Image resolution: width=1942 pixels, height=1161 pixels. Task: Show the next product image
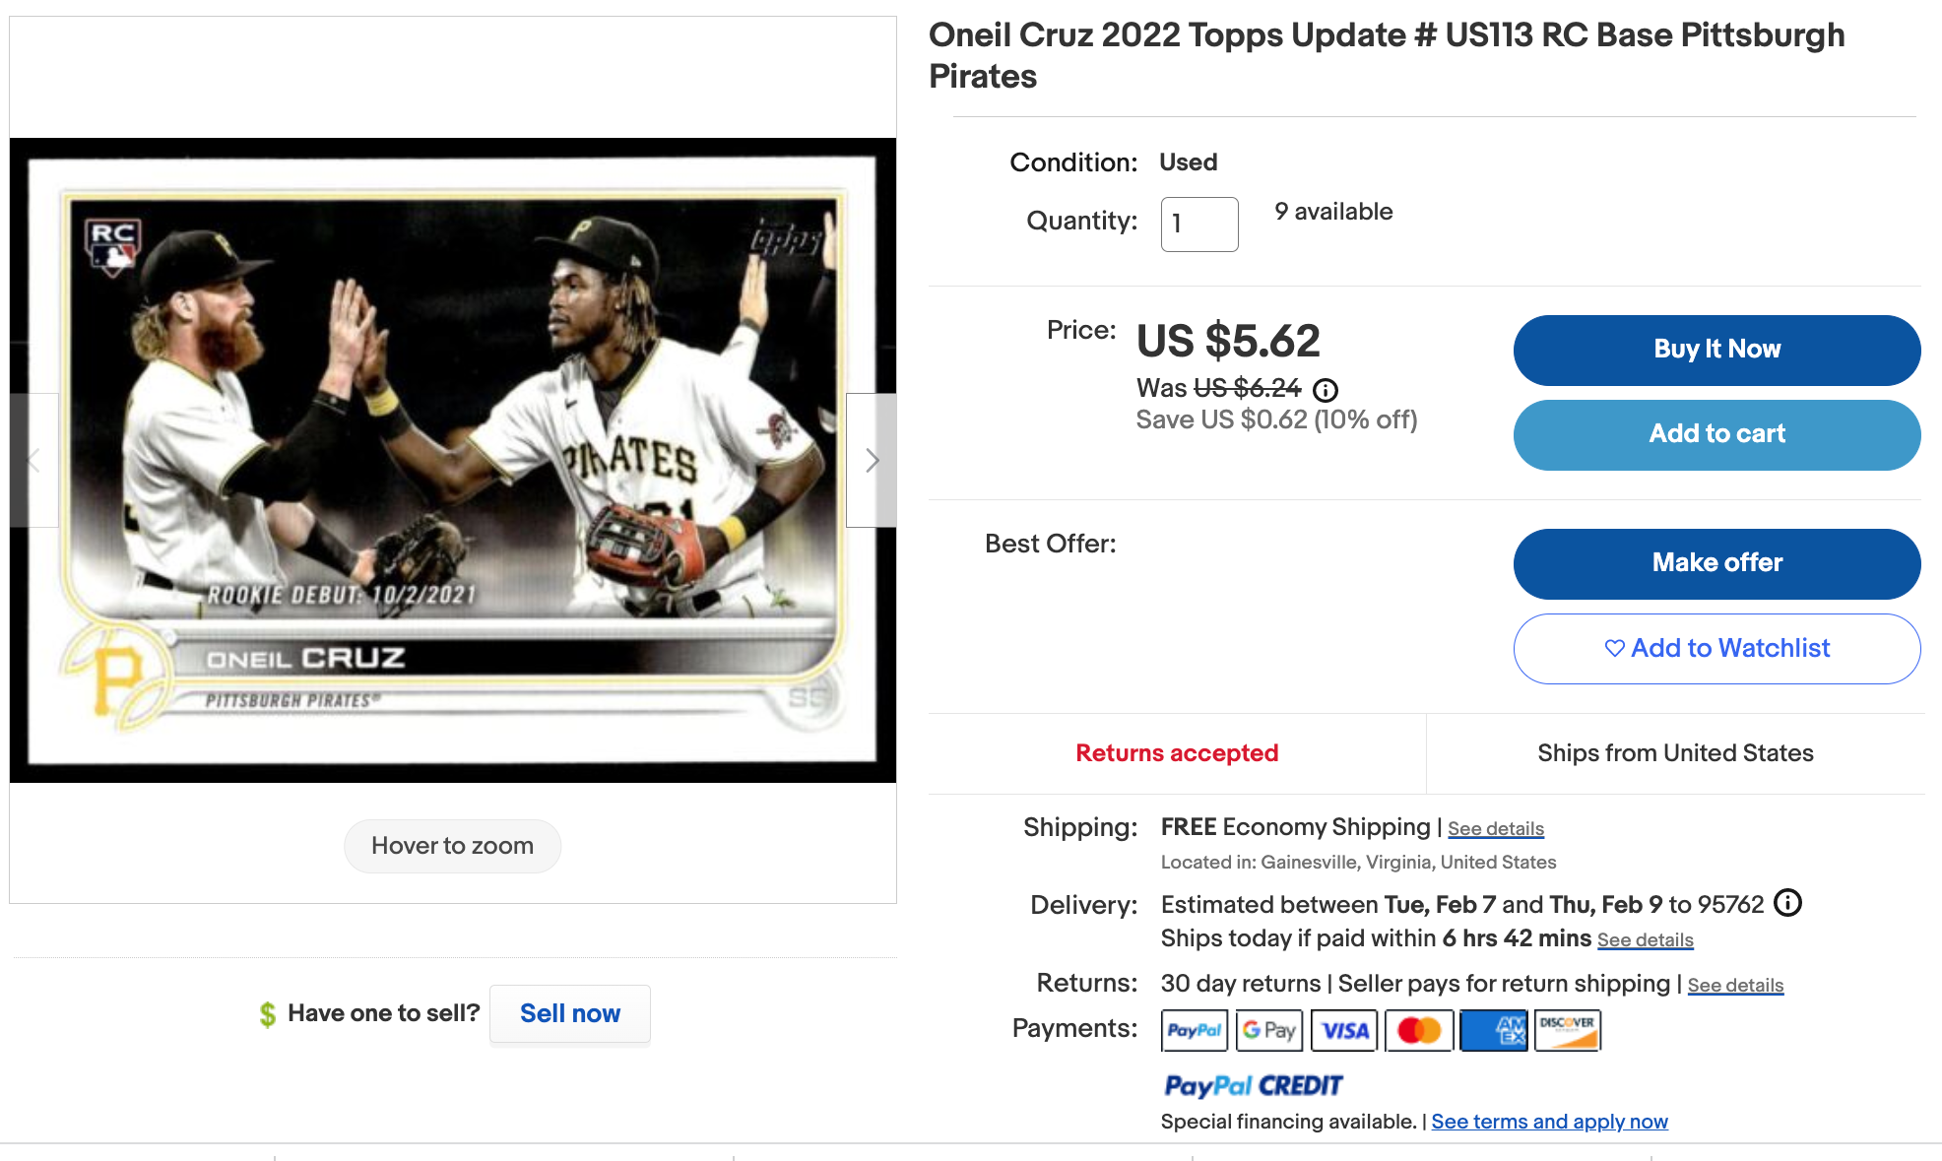872,460
